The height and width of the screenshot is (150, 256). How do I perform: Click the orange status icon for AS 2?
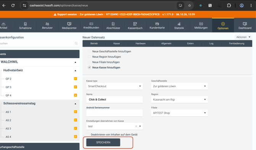[x=75, y=120]
